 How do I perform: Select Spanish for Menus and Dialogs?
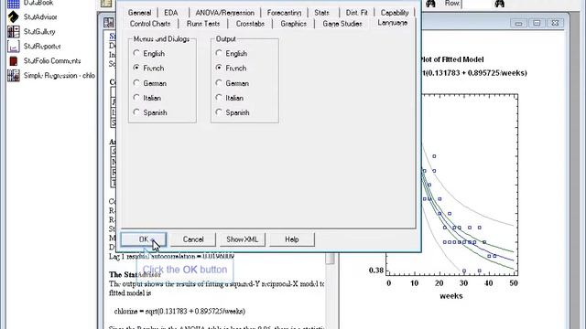point(136,112)
